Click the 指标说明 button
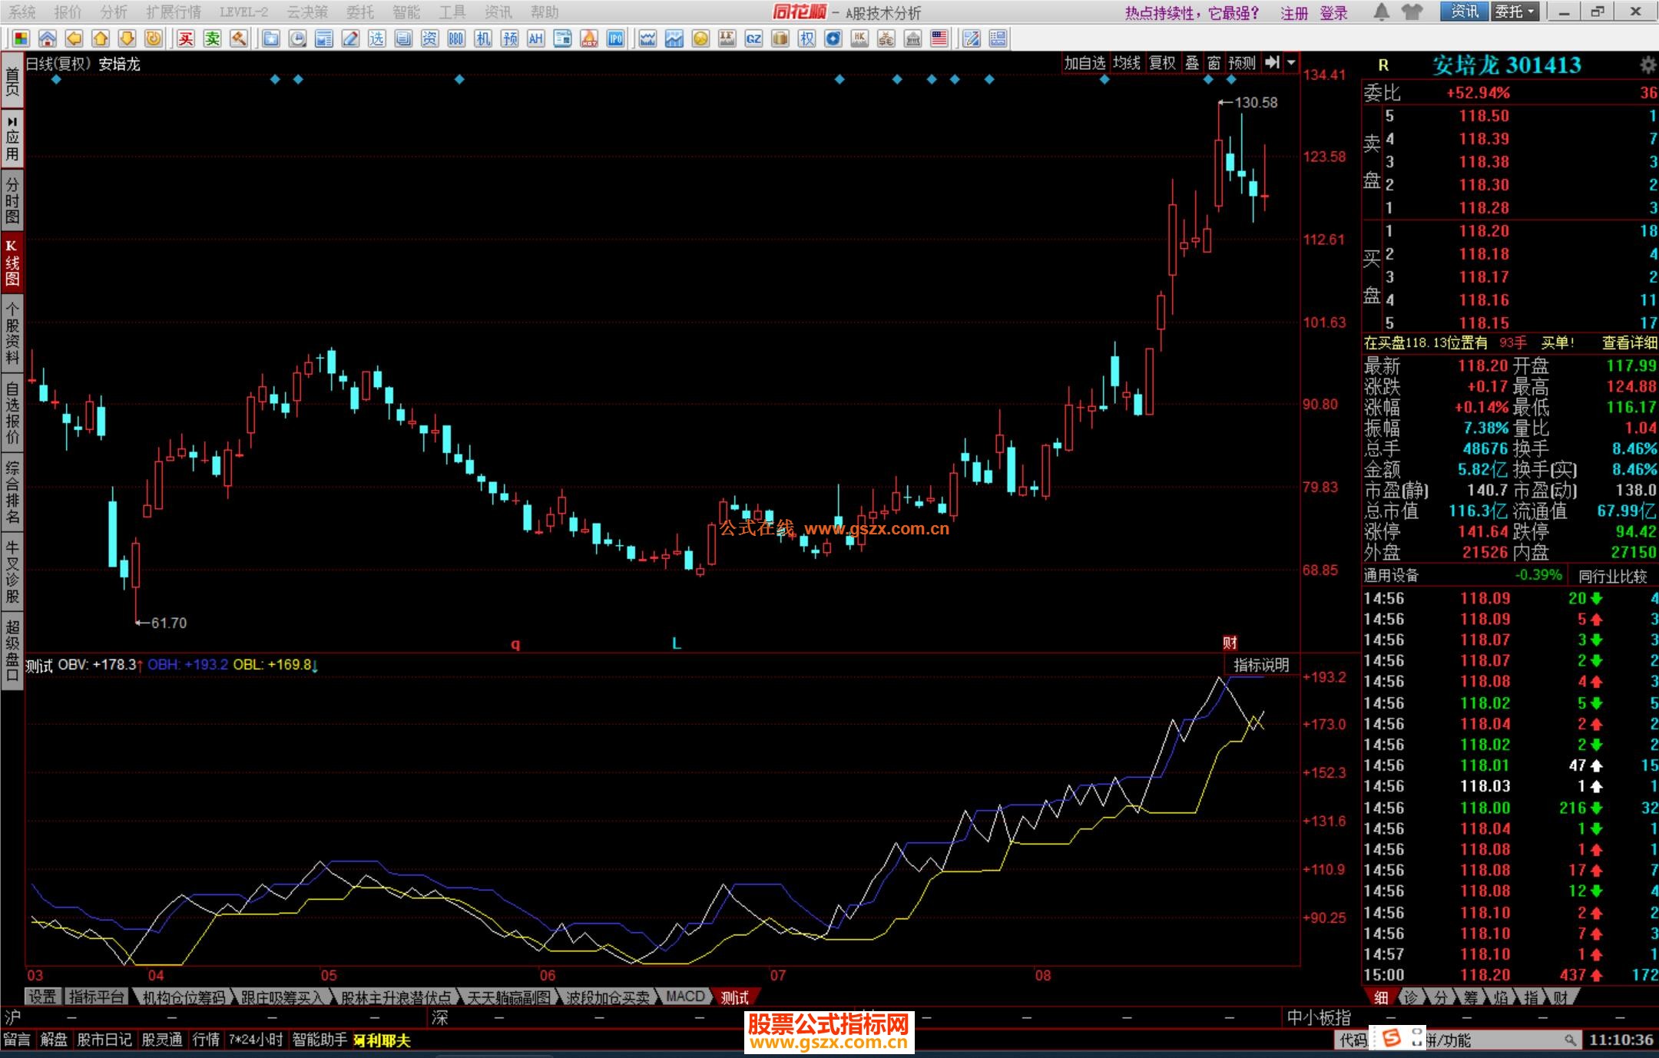This screenshot has width=1659, height=1058. 1260,665
